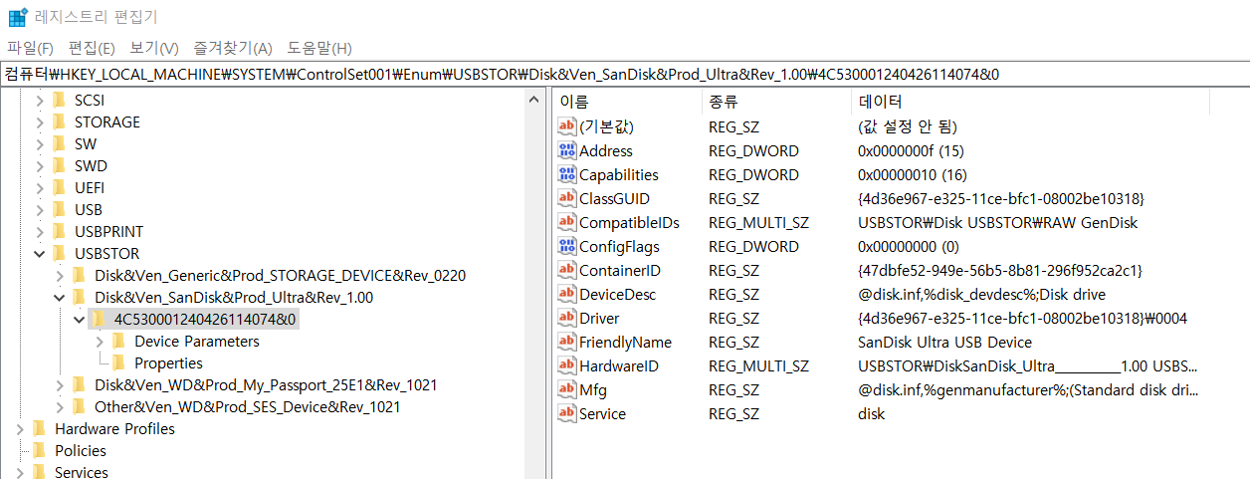Click the Mfg string value icon
This screenshot has width=1250, height=479.
point(567,389)
